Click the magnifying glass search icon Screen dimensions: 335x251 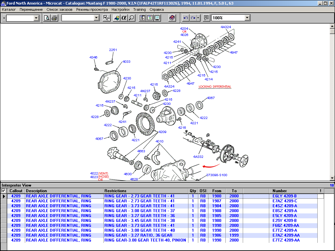click(x=132, y=18)
